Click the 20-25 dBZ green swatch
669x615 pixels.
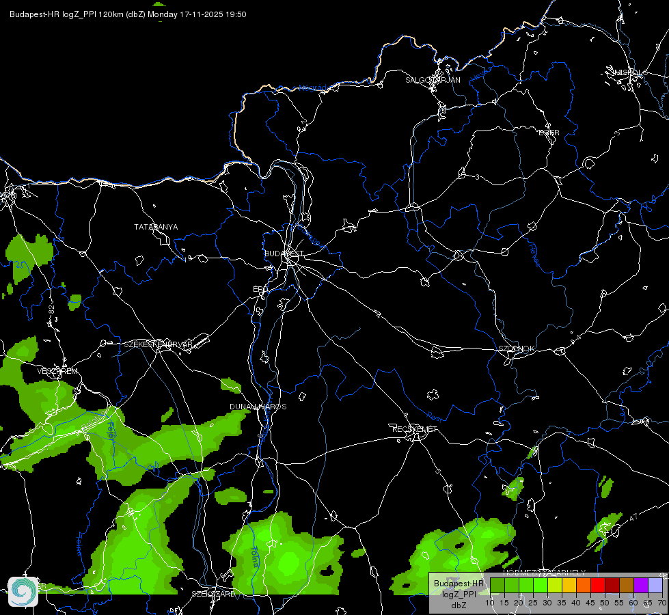coord(526,585)
